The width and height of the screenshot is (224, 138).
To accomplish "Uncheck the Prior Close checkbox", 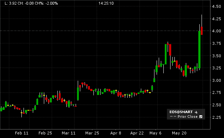I will [201, 117].
